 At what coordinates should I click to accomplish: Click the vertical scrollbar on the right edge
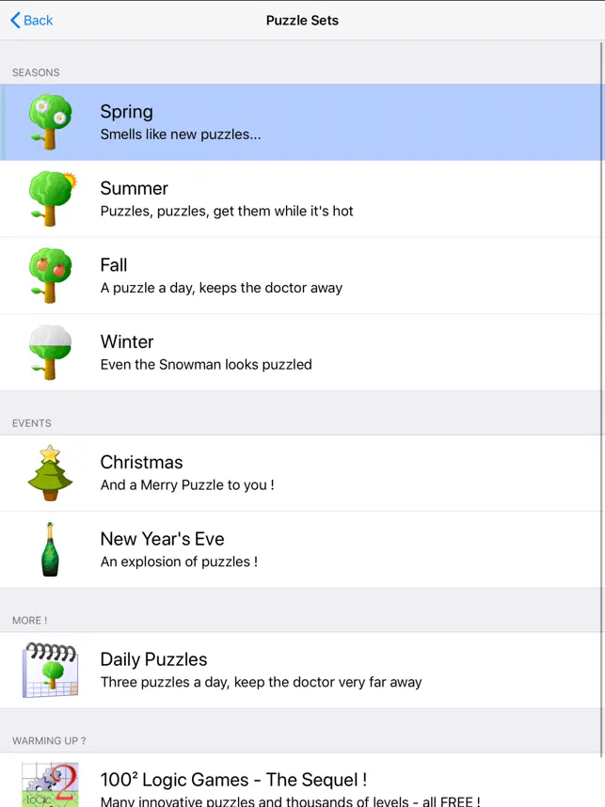pyautogui.click(x=600, y=376)
